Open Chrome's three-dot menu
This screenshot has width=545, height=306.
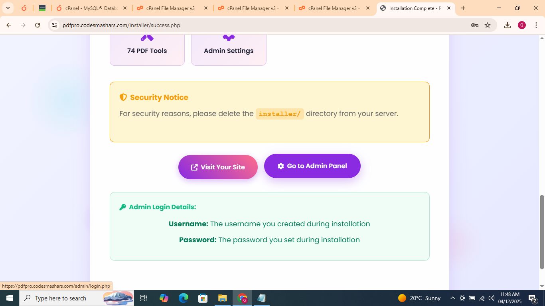click(x=536, y=25)
